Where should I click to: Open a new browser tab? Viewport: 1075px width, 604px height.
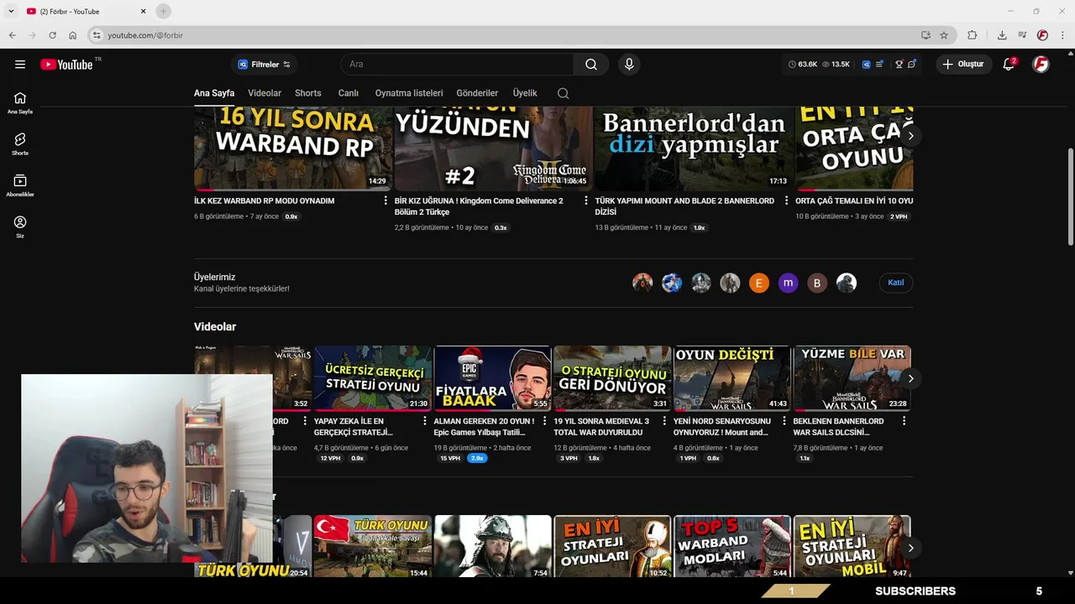pyautogui.click(x=163, y=11)
